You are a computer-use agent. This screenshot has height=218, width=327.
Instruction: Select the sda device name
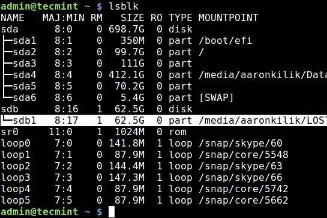point(10,29)
